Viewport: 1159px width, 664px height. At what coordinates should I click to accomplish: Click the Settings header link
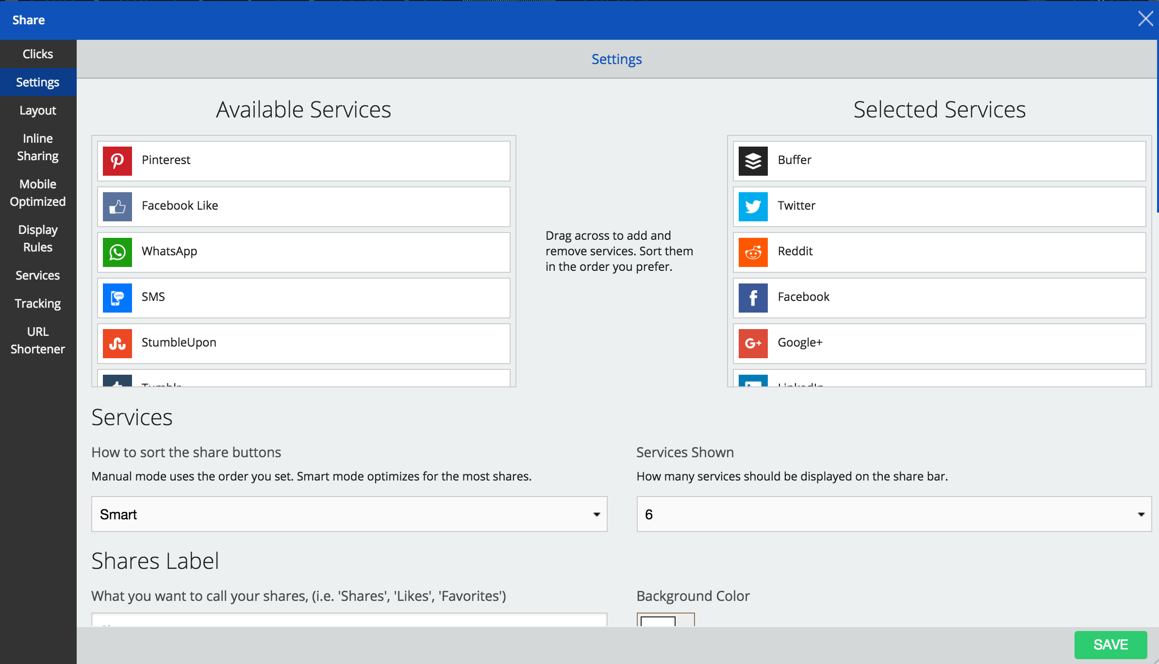616,59
